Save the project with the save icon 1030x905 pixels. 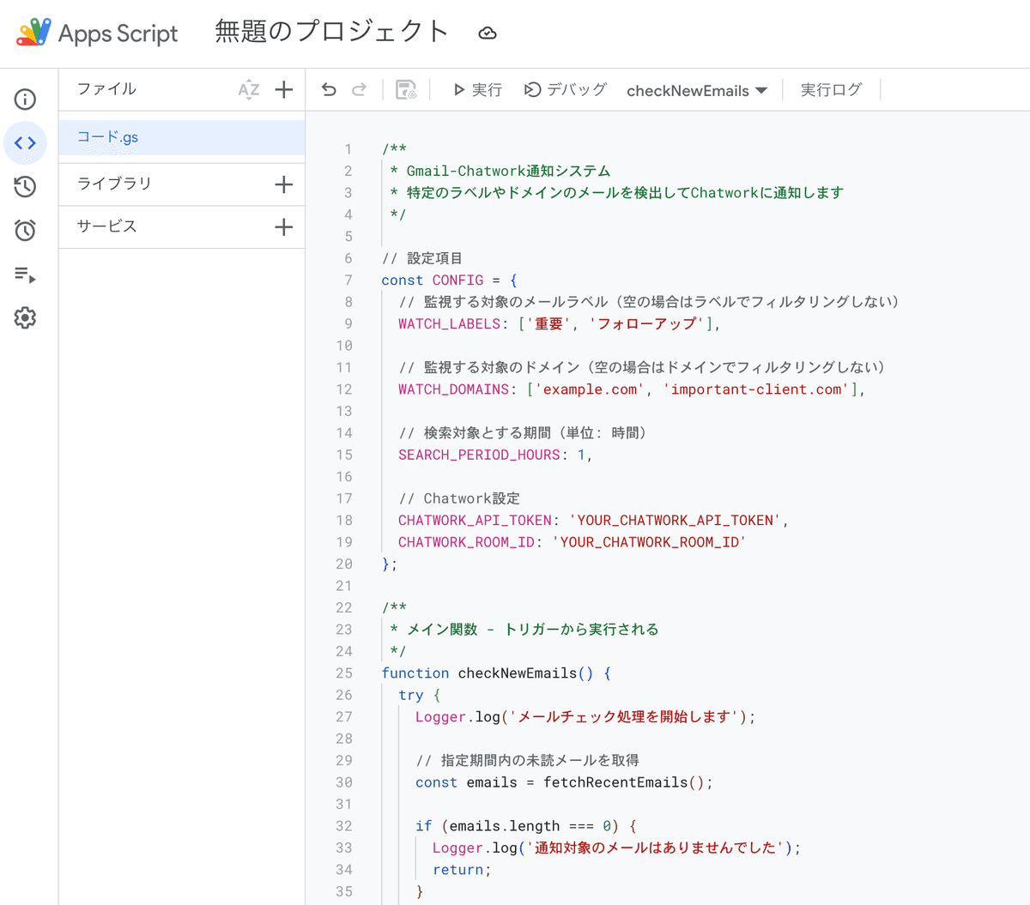click(405, 89)
